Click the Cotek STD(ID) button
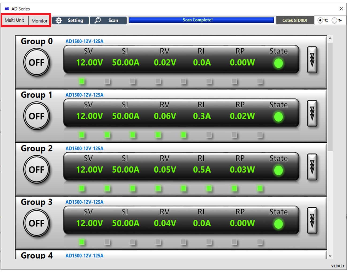This screenshot has height=272, width=350. tap(295, 20)
